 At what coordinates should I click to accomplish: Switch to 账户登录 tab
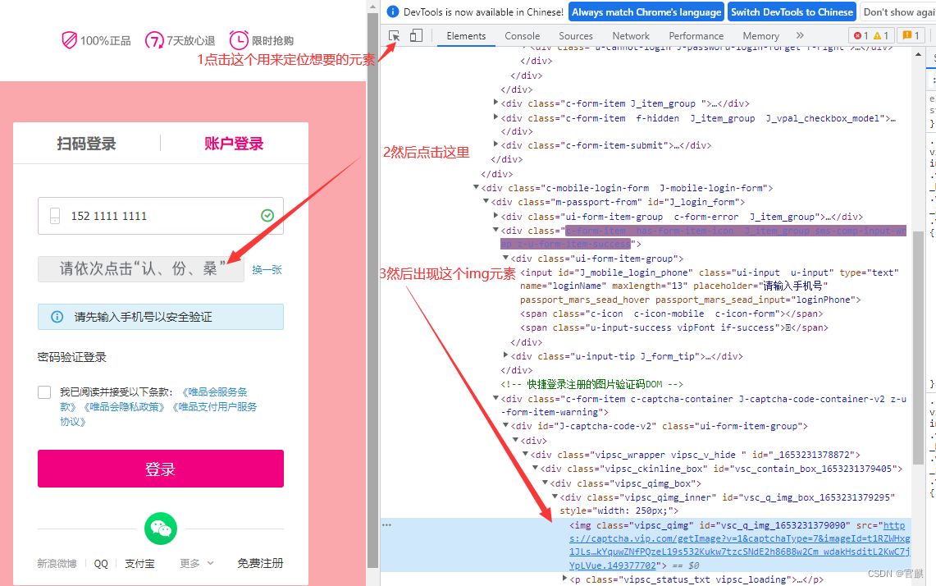(x=234, y=144)
